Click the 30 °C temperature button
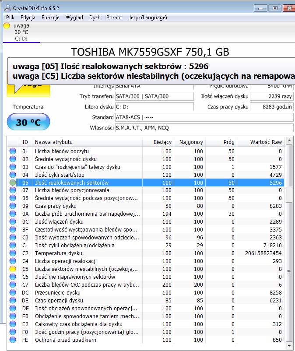The image size is (295, 351). 28,122
